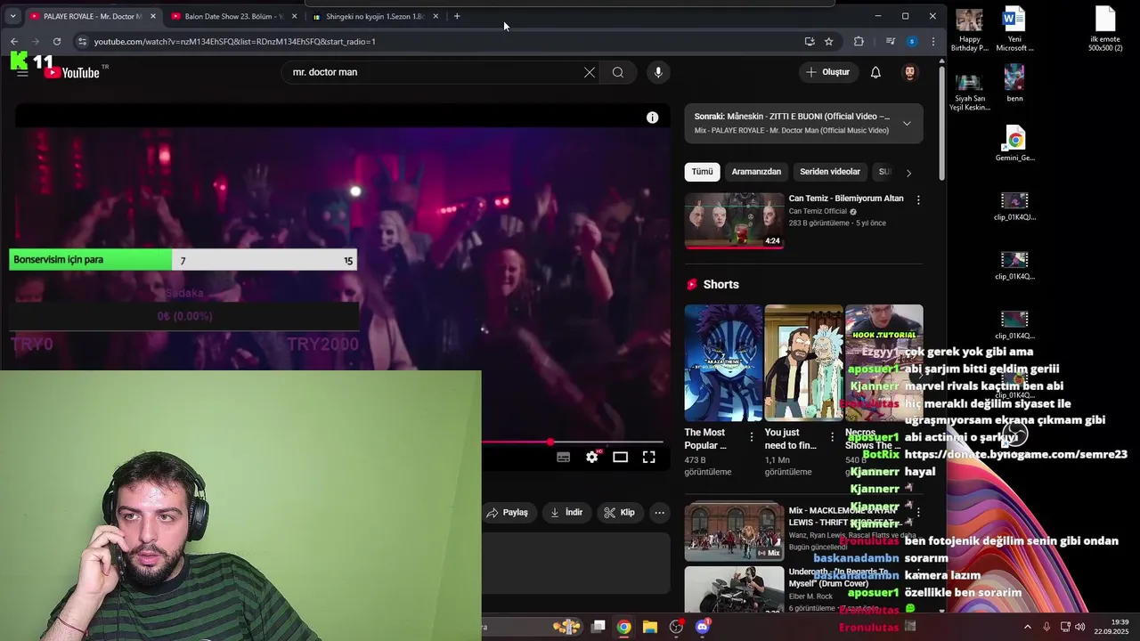This screenshot has height=641, width=1140.
Task: Open options for MACKLEMORE mix
Action: (x=918, y=513)
